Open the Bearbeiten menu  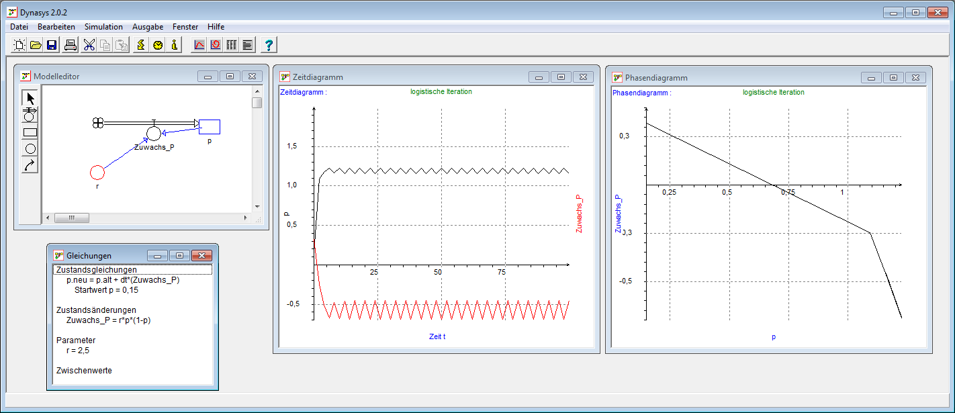(56, 27)
